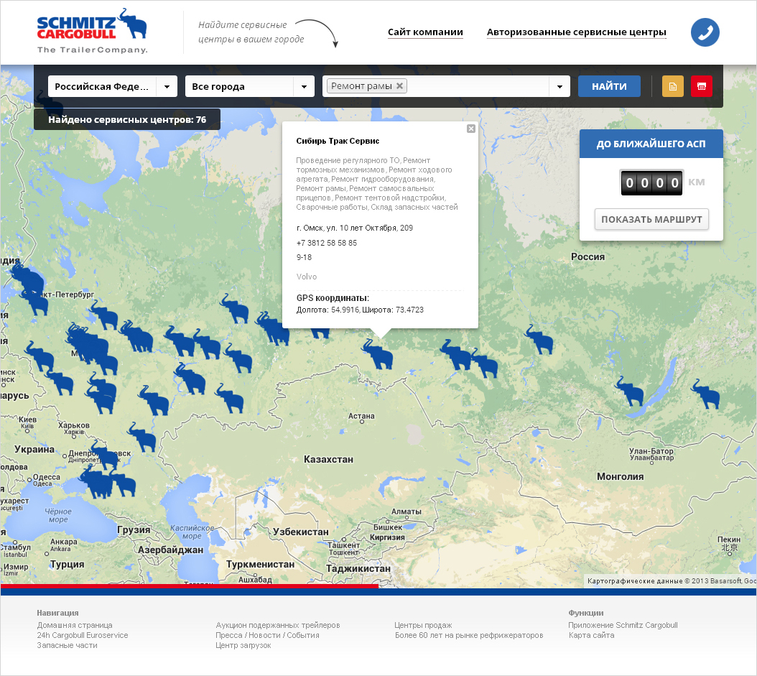Click the Астана city label on map

(361, 416)
